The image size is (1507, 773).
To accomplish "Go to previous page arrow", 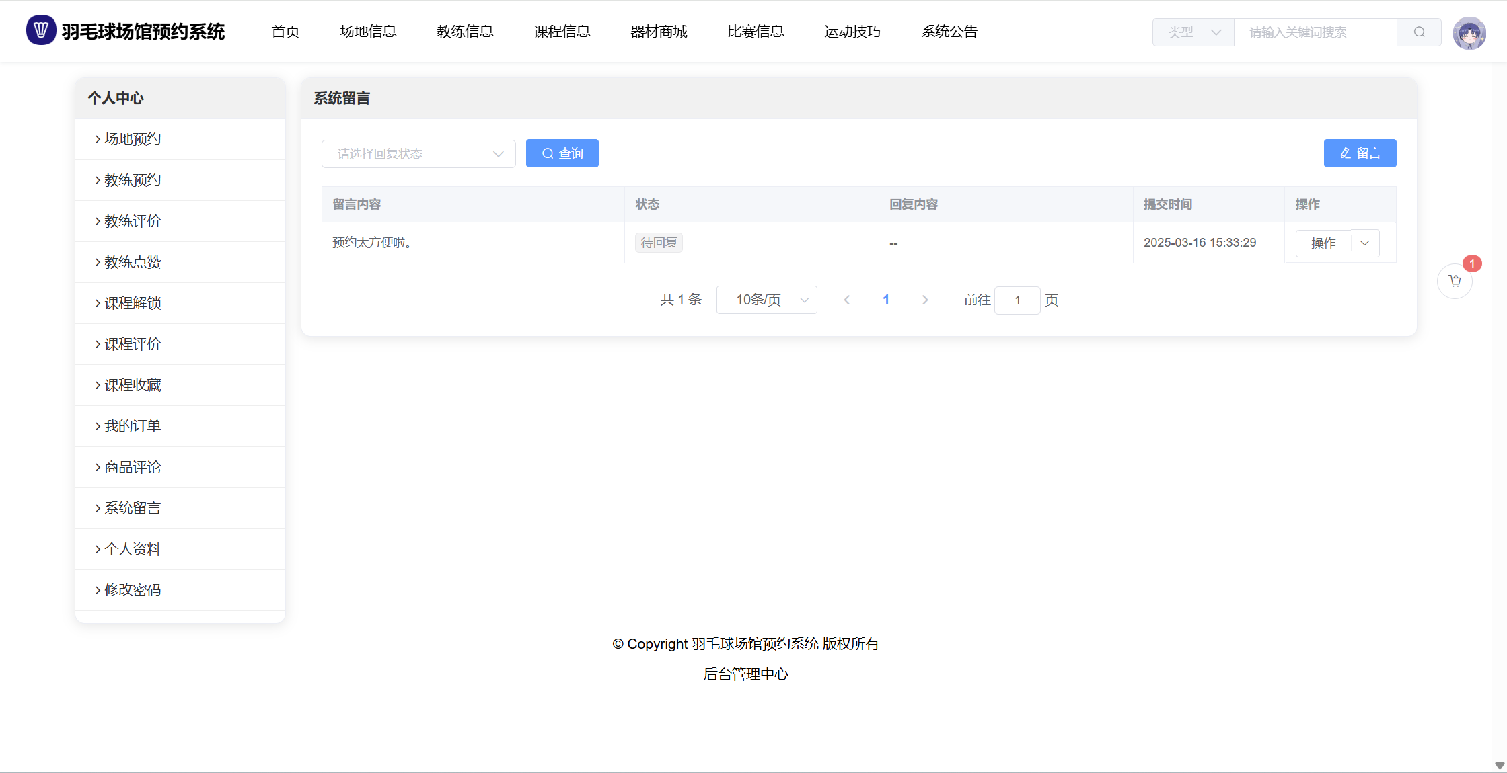I will [x=847, y=300].
